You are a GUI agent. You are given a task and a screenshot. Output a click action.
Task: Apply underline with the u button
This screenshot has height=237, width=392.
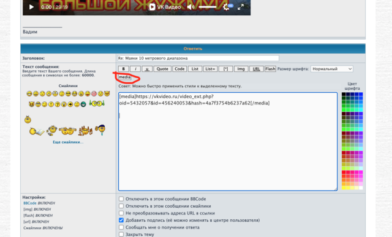147,69
